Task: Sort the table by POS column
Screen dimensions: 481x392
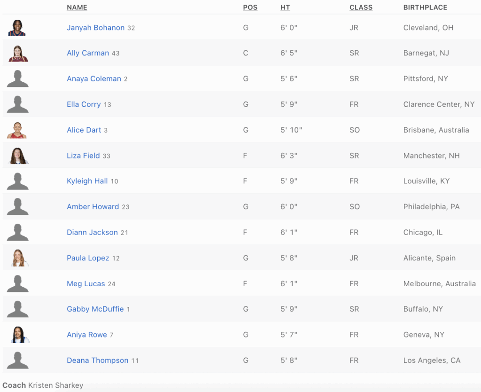Action: coord(250,8)
